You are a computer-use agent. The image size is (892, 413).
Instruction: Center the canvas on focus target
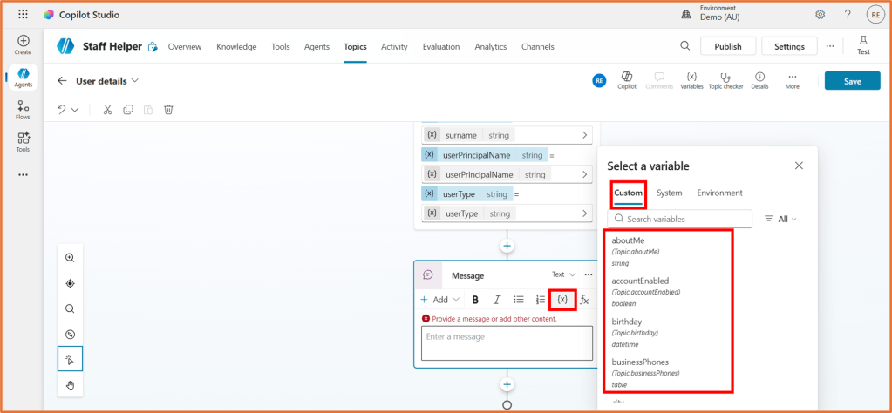point(70,283)
